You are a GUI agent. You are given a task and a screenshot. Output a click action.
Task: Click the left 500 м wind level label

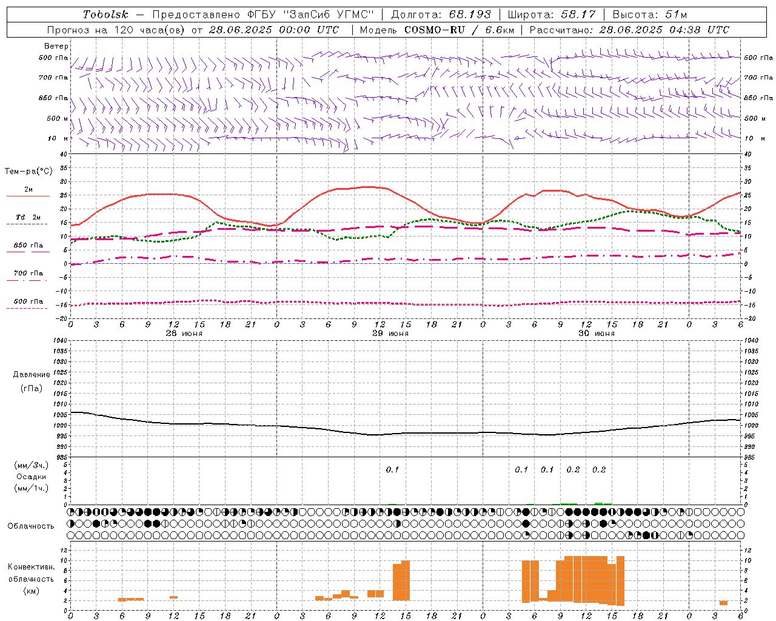coord(58,118)
